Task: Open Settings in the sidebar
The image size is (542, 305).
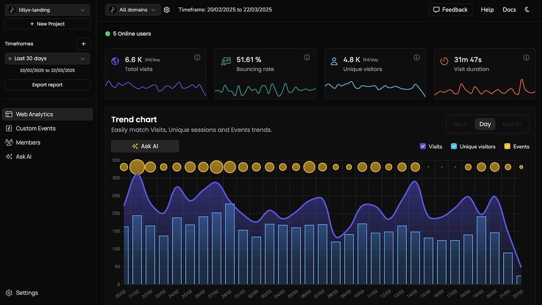Action: pyautogui.click(x=27, y=293)
